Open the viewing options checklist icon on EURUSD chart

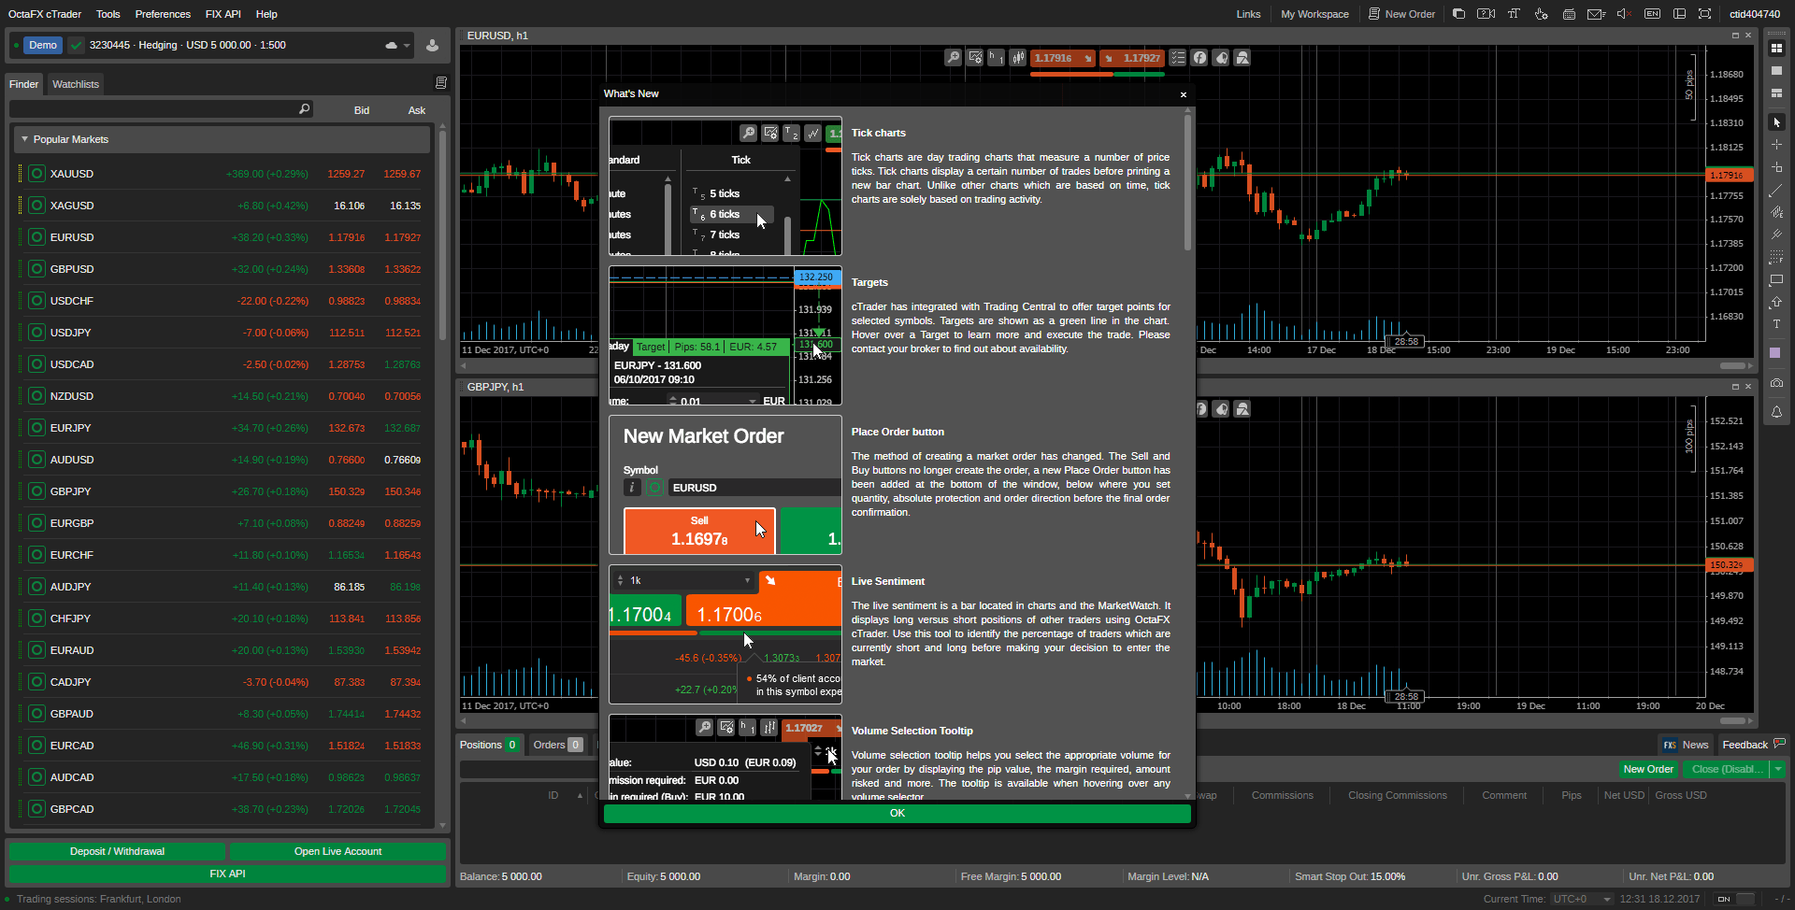1178,58
